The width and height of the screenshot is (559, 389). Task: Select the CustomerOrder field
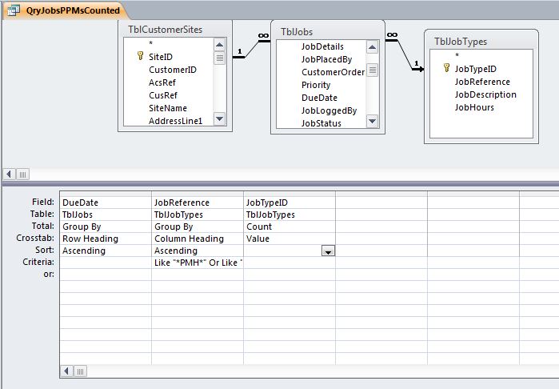333,72
